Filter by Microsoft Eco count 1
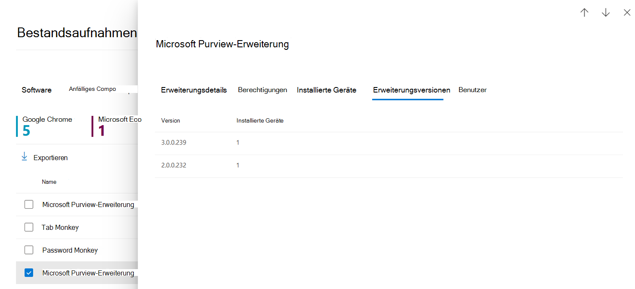The image size is (635, 289). pos(116,126)
